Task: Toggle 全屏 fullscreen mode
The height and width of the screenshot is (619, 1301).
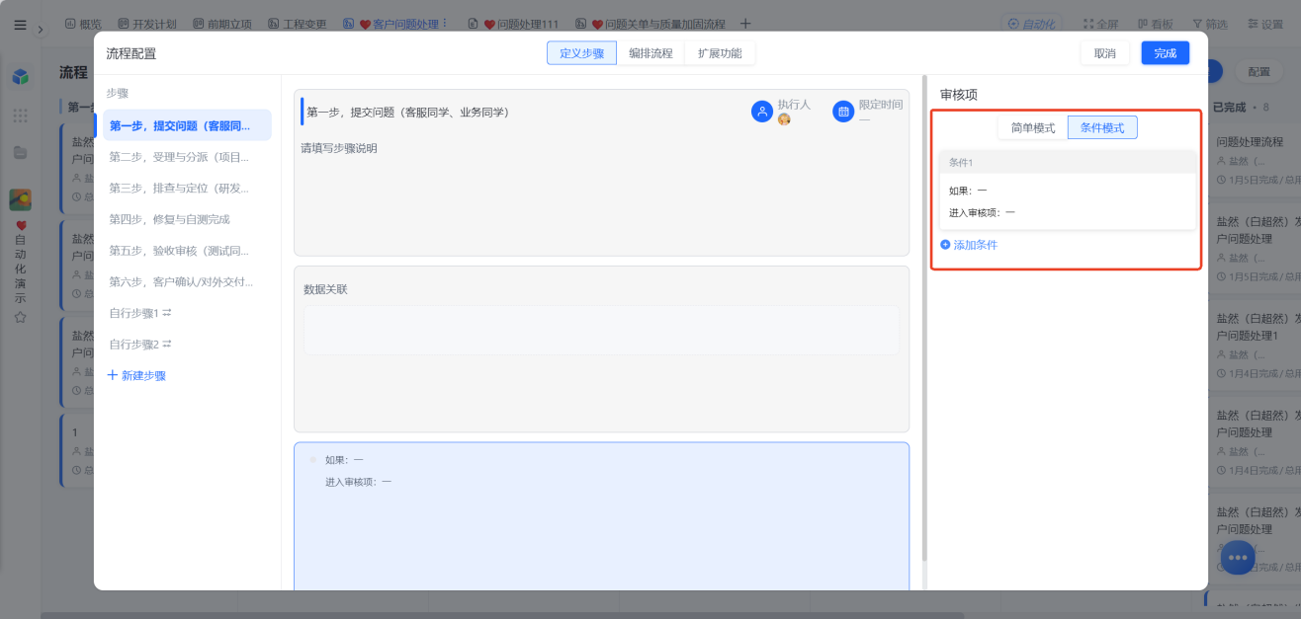Action: [x=1101, y=24]
